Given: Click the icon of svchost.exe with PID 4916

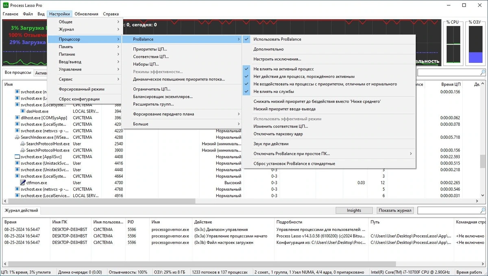Looking at the screenshot, I should (x=17, y=196).
